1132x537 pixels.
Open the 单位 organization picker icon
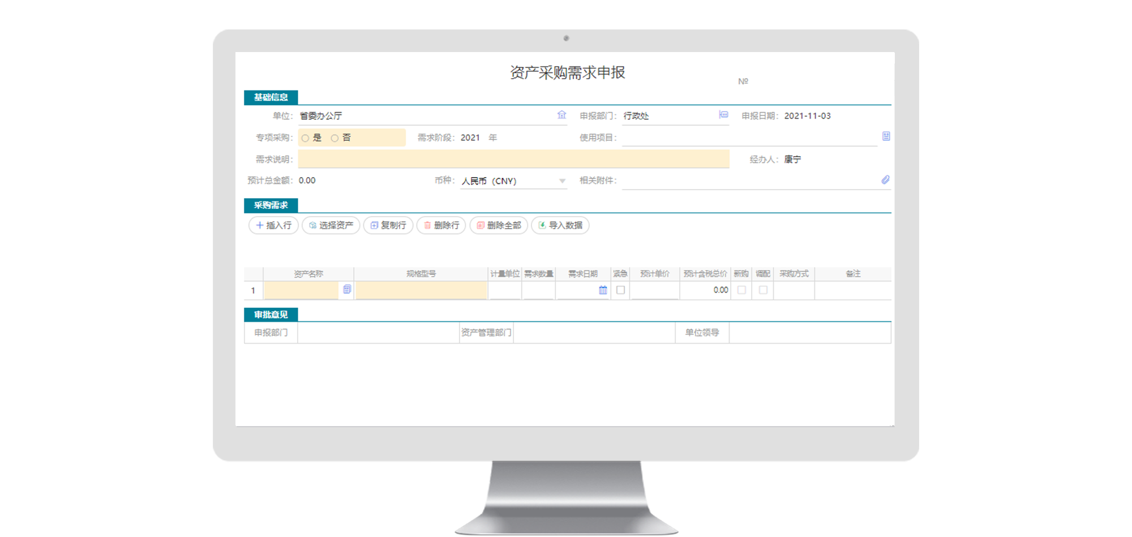pyautogui.click(x=561, y=115)
